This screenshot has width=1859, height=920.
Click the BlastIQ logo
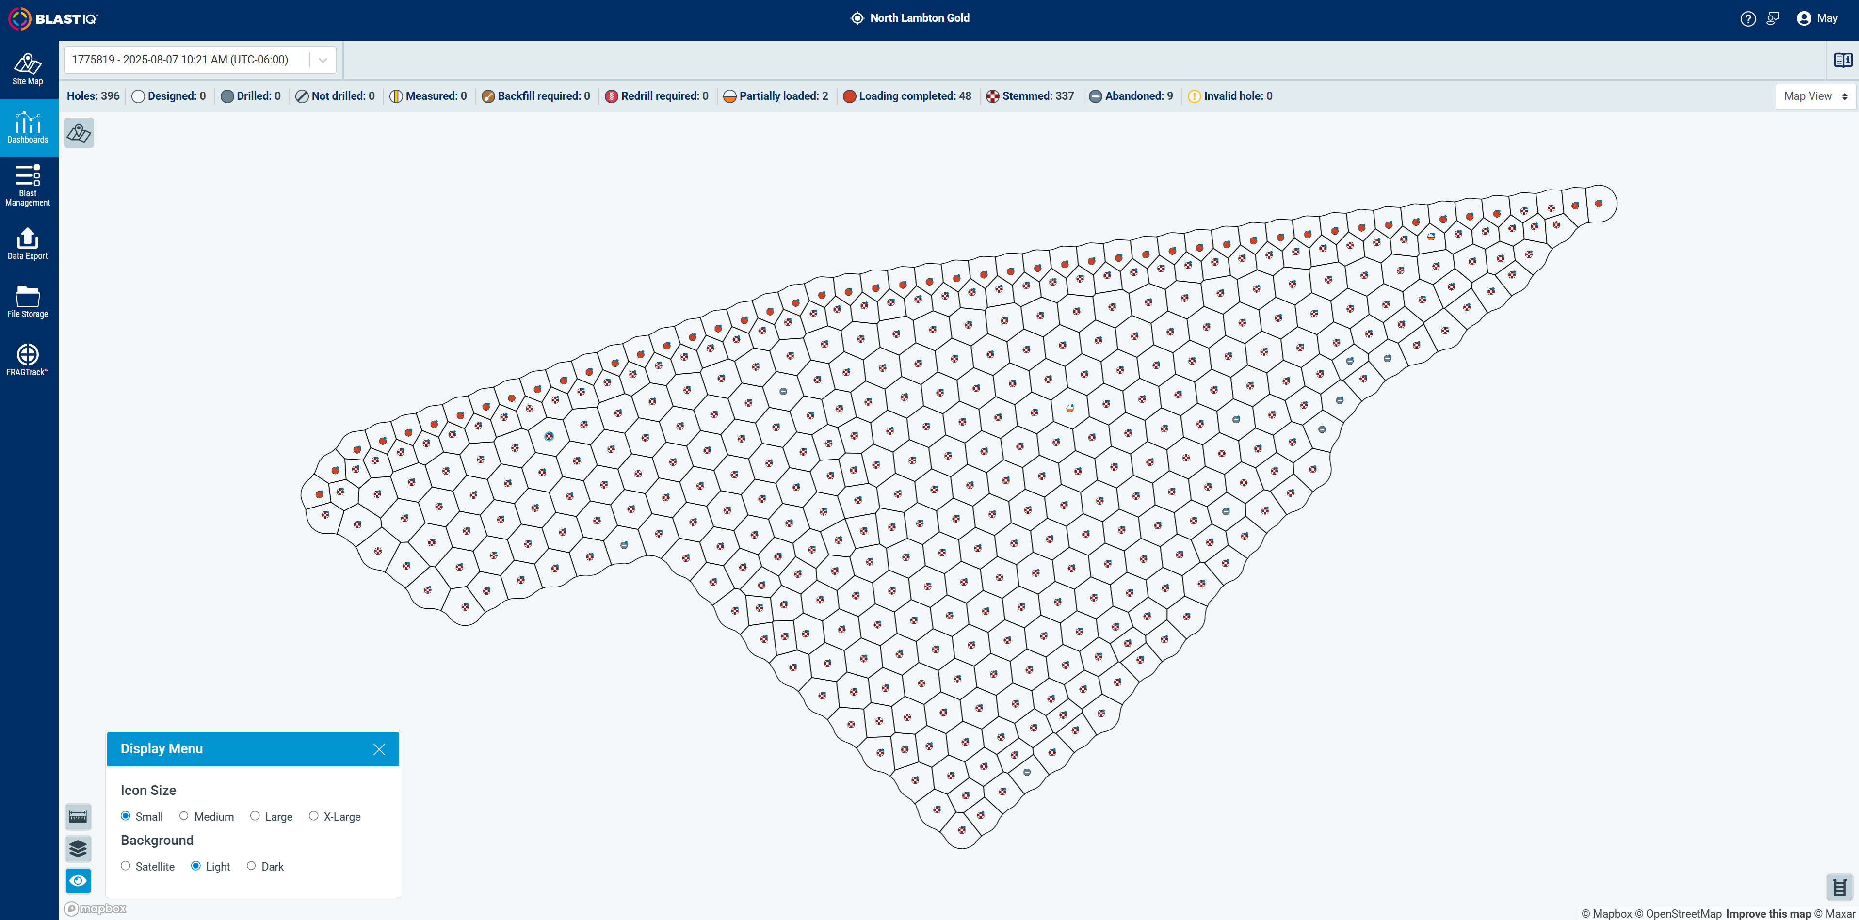click(53, 19)
